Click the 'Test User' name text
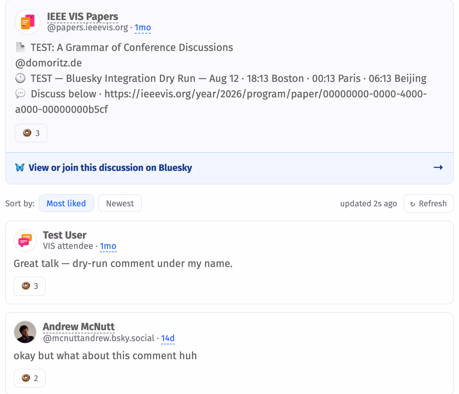 [x=64, y=235]
